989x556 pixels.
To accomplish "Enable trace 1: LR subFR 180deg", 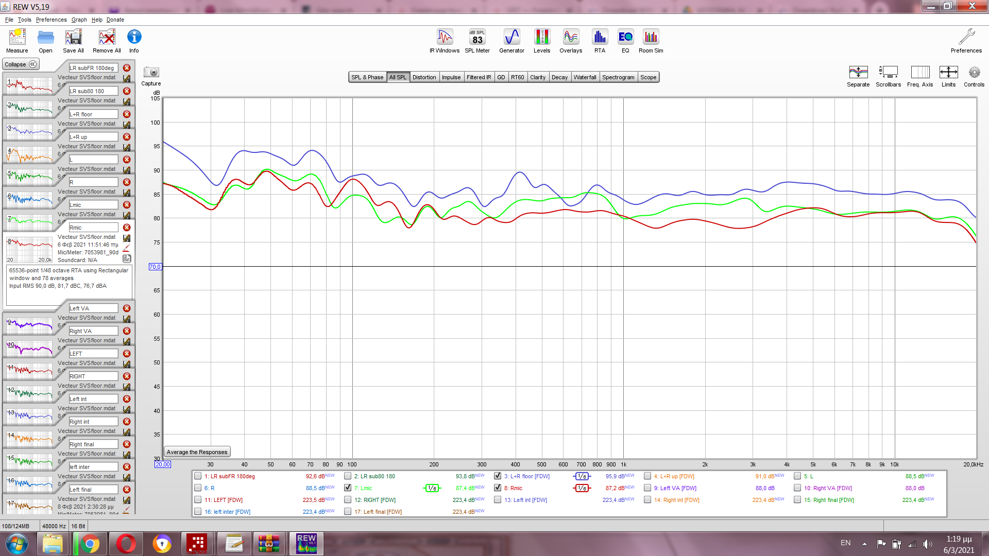I will (198, 476).
